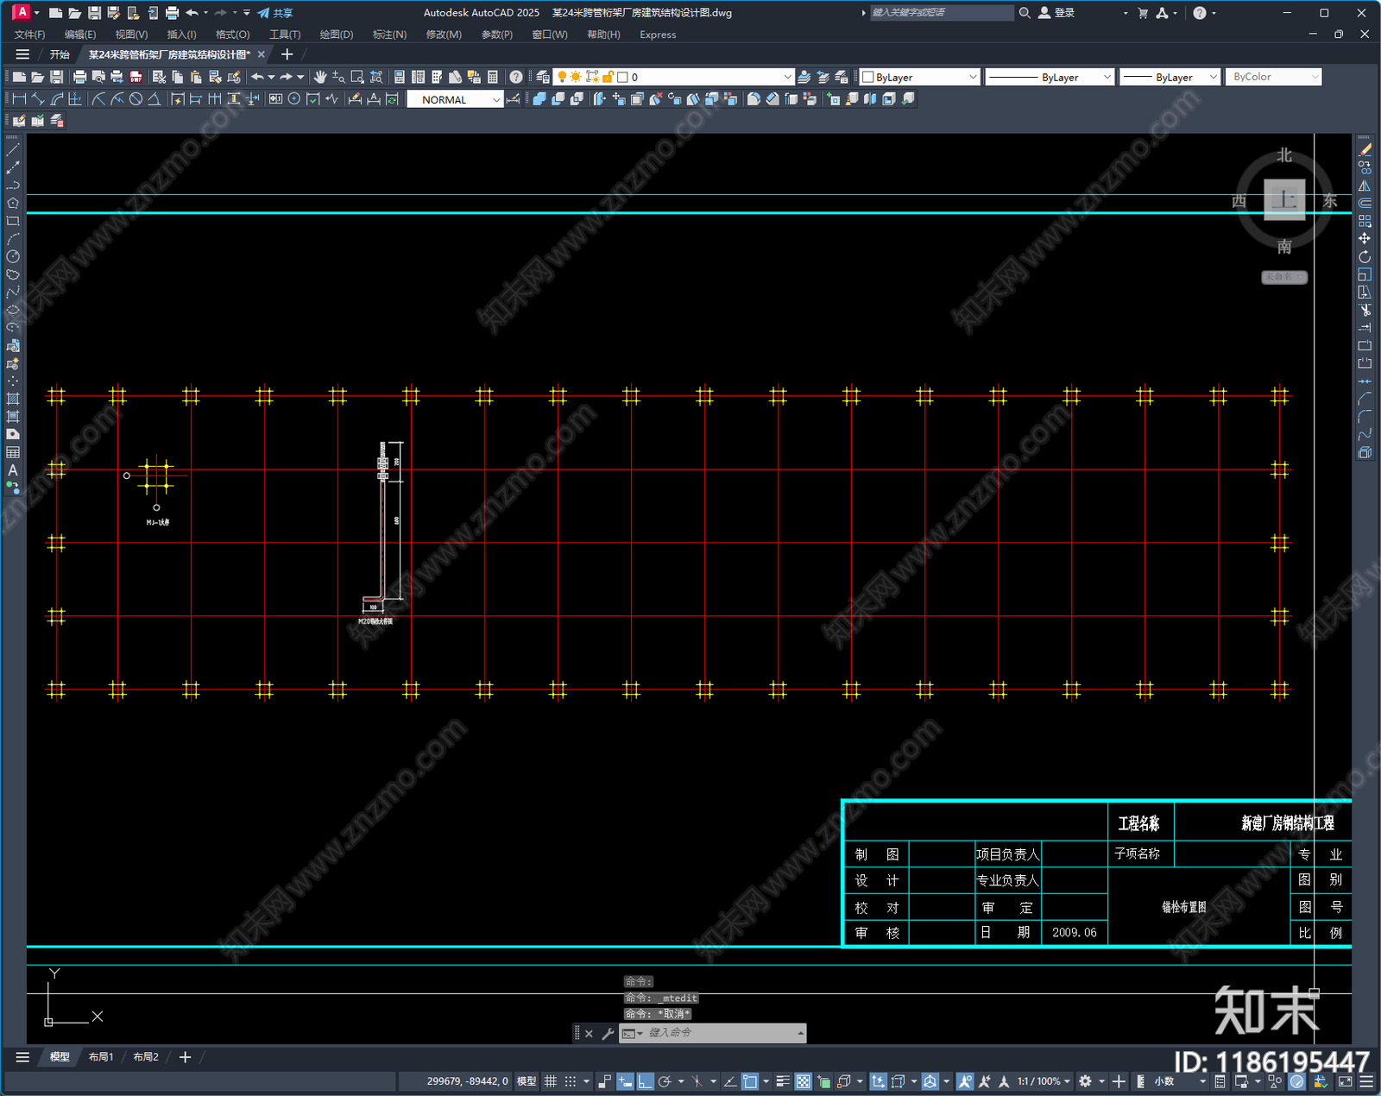Click the Hatch tool in draw toolbar
The height and width of the screenshot is (1096, 1381).
tap(13, 399)
